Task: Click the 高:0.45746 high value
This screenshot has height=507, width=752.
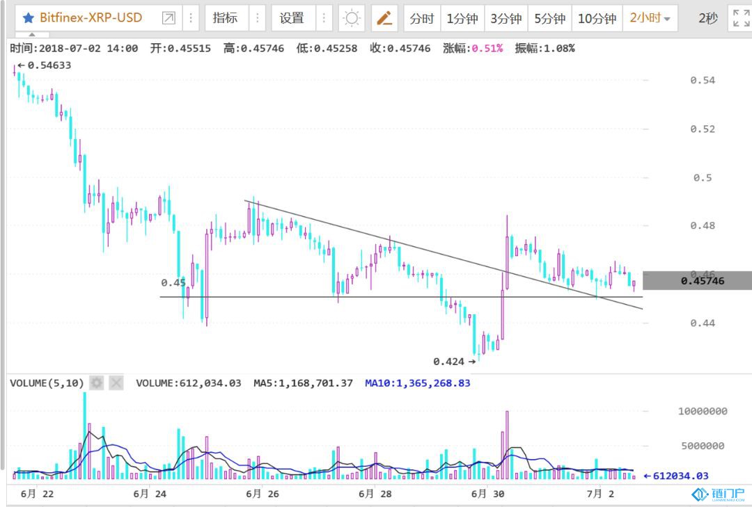Action: (x=253, y=49)
